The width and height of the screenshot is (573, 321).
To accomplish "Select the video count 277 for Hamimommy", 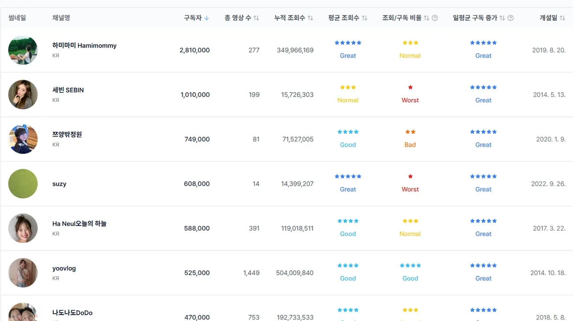I will (x=254, y=50).
